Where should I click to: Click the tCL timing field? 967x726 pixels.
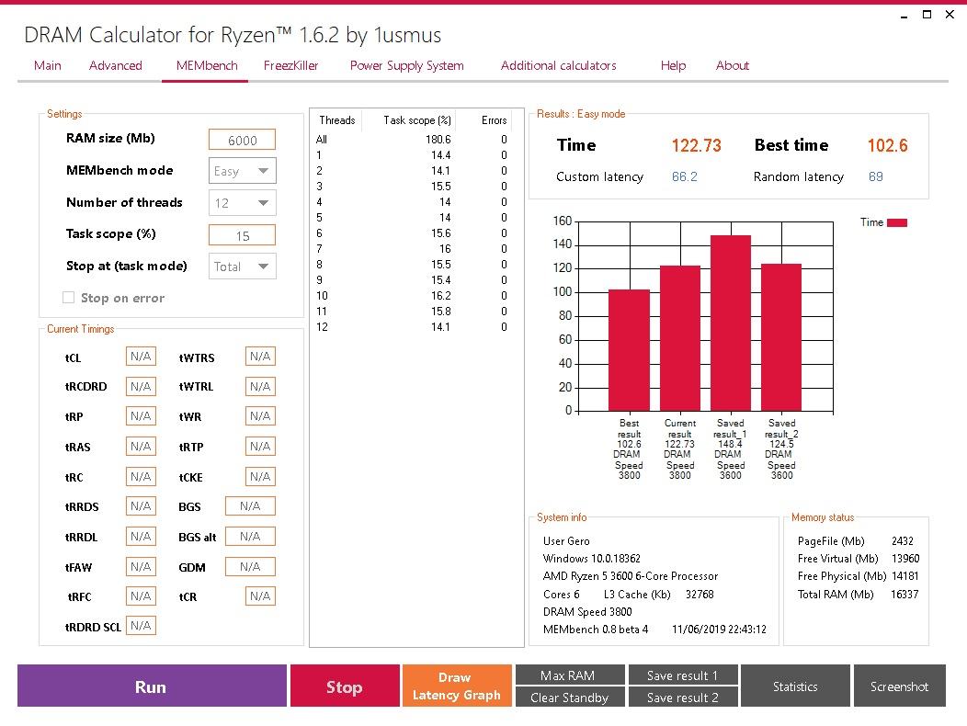point(141,357)
